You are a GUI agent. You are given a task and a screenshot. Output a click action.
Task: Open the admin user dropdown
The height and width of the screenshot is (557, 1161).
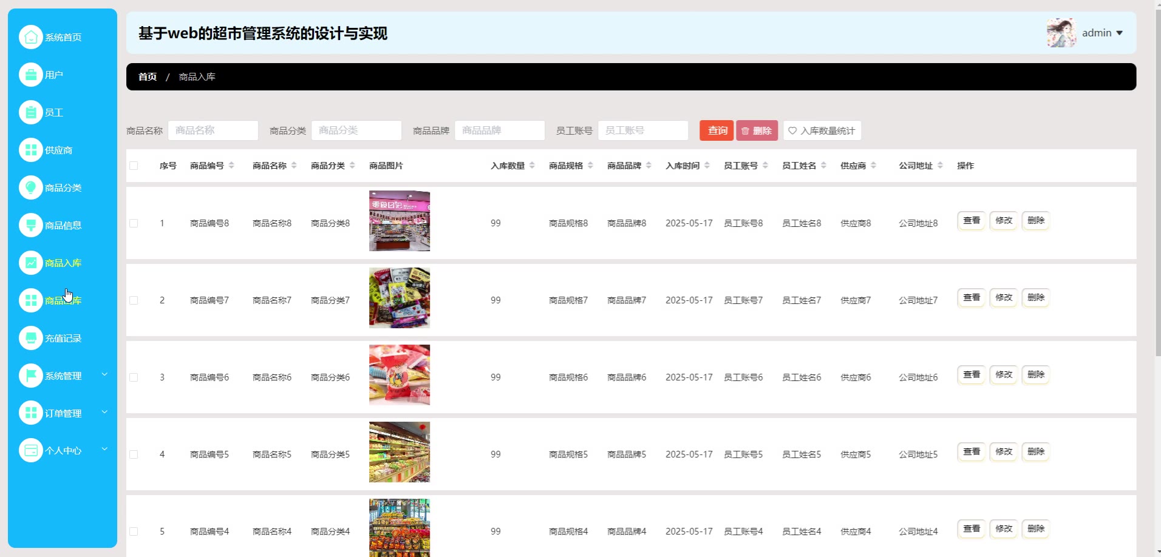tap(1102, 33)
